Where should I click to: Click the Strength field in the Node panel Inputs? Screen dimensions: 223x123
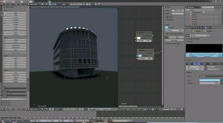(x=174, y=30)
